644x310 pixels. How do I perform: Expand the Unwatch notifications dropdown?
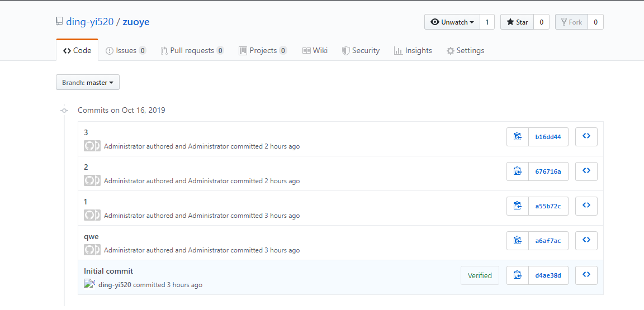click(x=452, y=22)
